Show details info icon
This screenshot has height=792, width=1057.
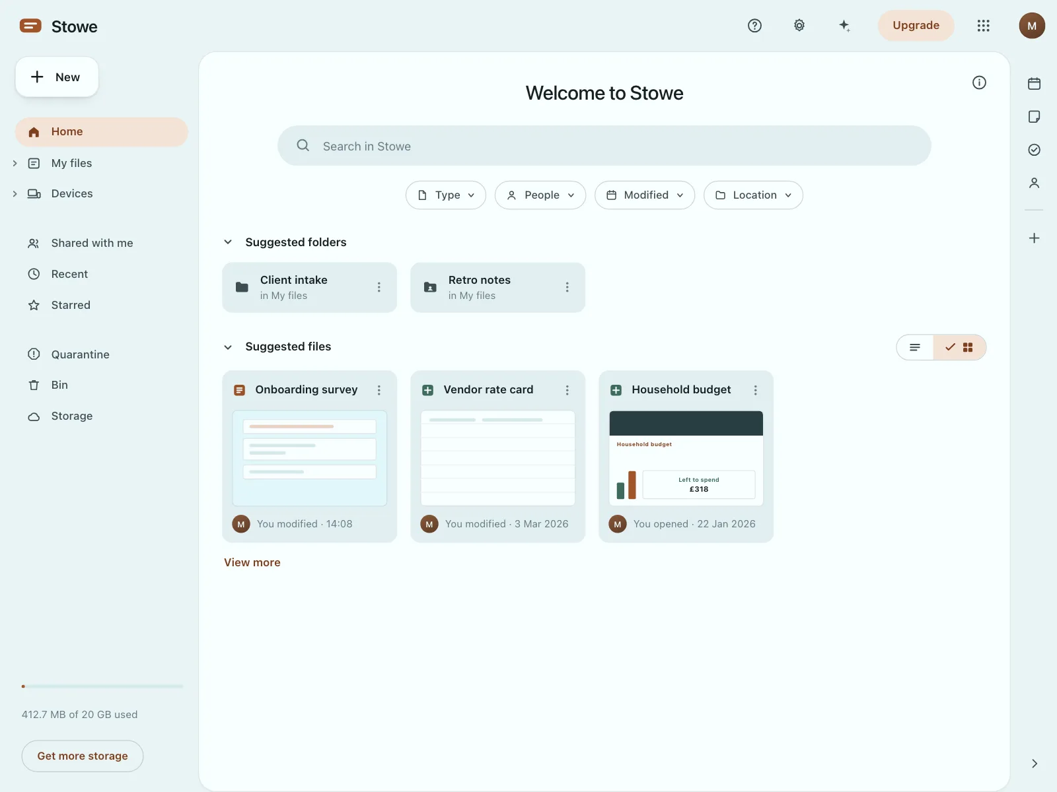point(979,82)
